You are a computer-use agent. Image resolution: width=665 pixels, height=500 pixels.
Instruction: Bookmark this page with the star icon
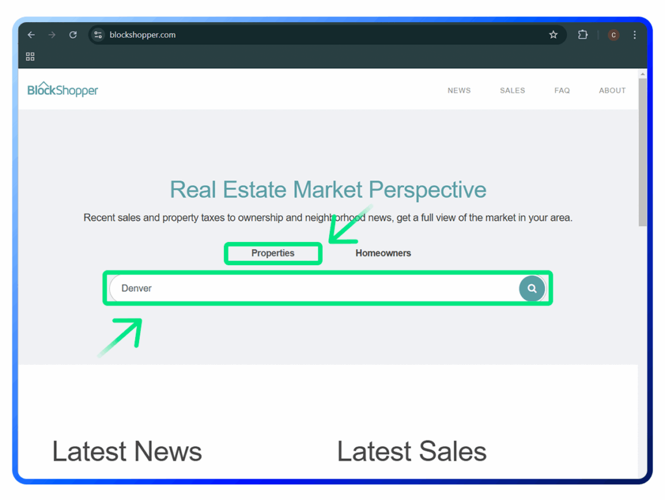(x=553, y=35)
